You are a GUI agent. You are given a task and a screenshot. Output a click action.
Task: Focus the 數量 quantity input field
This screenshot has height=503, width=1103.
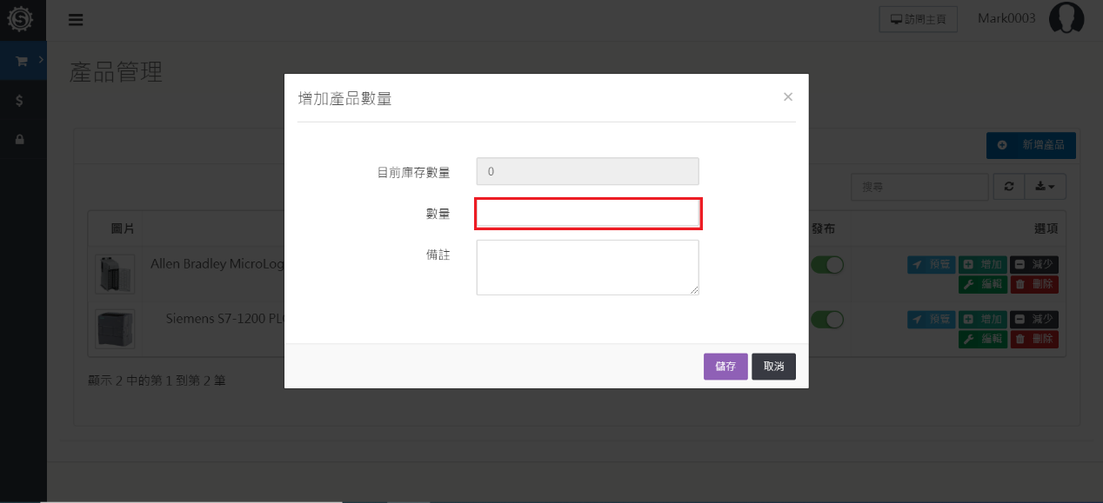(587, 214)
